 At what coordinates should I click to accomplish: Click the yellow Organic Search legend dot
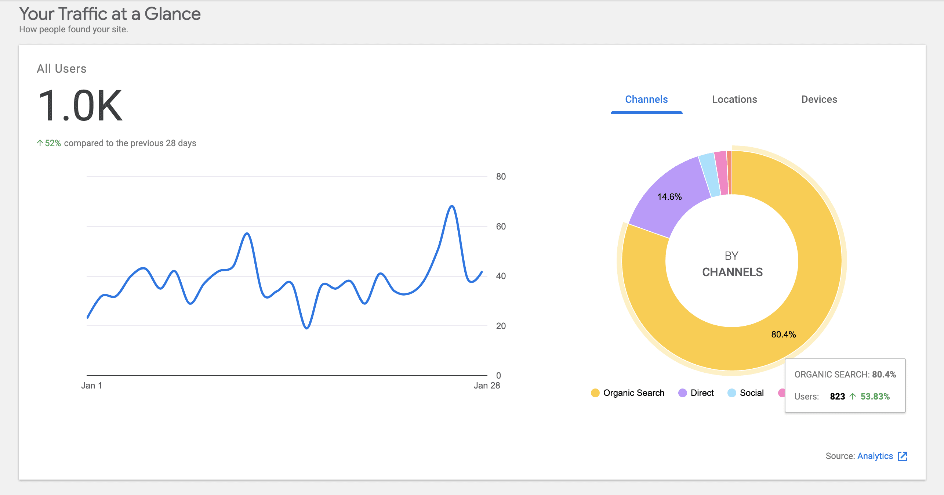coord(595,393)
